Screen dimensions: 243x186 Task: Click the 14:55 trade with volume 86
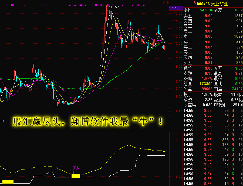click(x=213, y=111)
